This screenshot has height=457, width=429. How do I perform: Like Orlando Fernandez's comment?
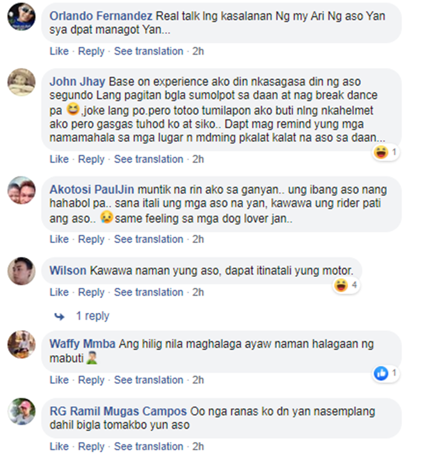coord(59,51)
